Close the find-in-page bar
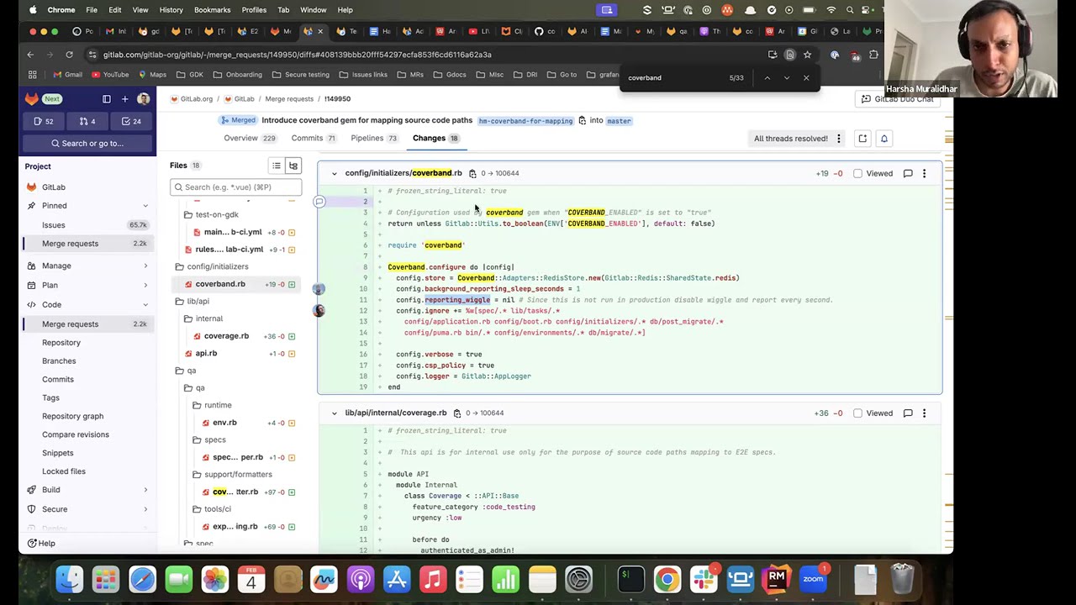The height and width of the screenshot is (605, 1076). 806,78
